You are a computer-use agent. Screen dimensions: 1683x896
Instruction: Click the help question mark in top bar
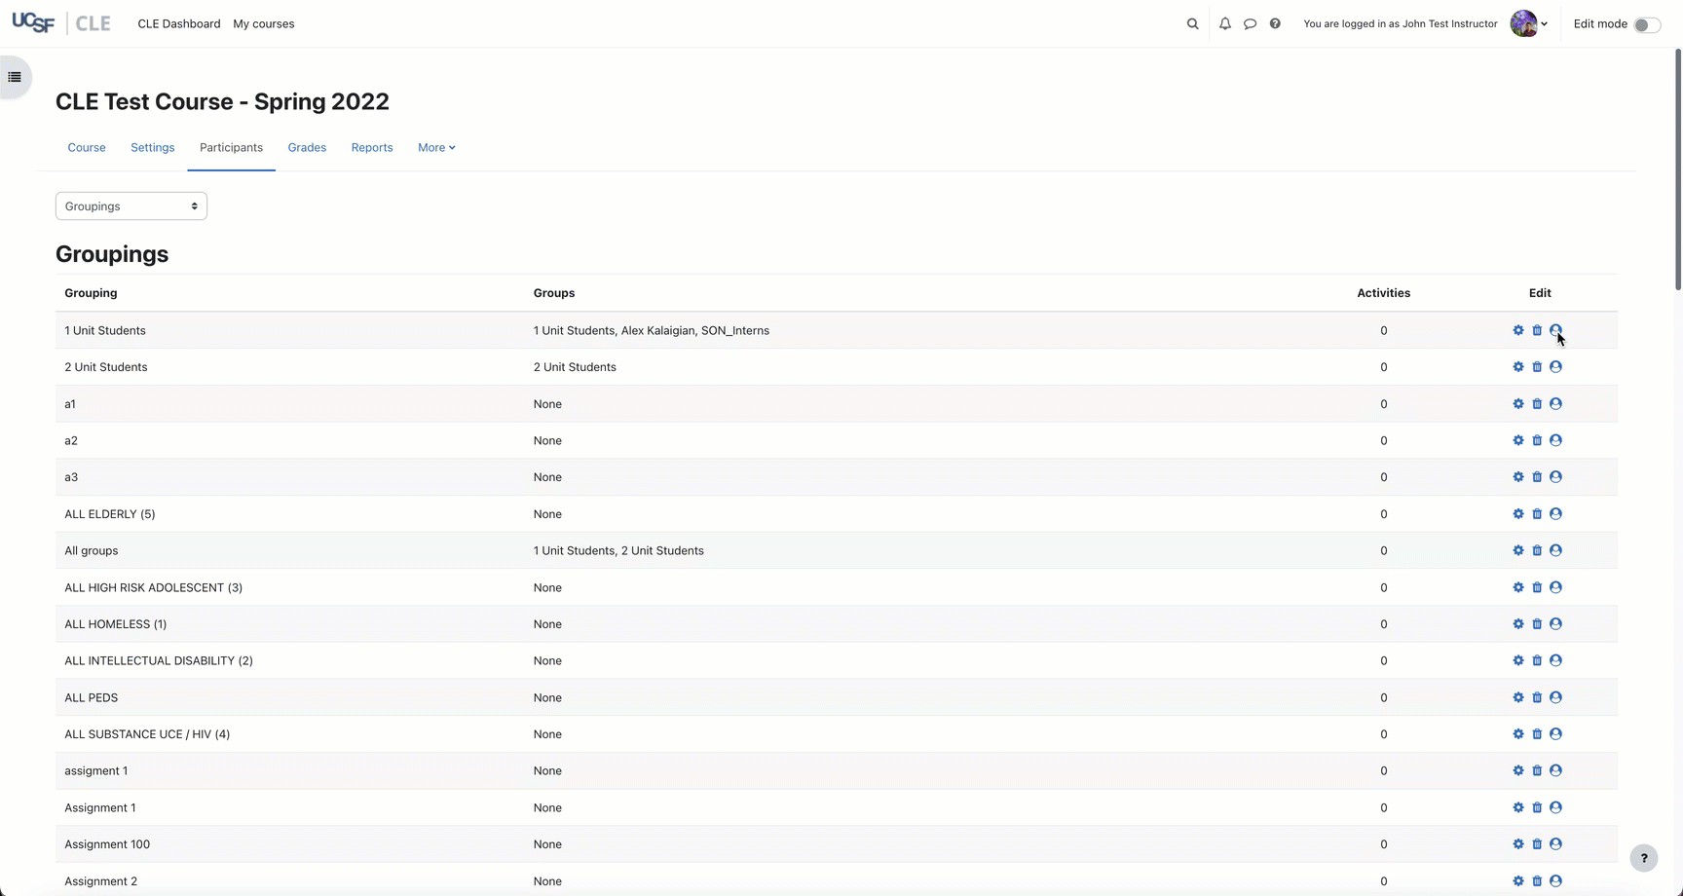click(x=1275, y=23)
